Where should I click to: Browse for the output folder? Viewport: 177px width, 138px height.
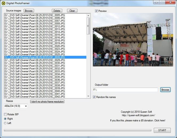click(x=165, y=90)
